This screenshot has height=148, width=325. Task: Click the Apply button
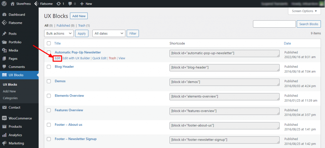[82, 33]
